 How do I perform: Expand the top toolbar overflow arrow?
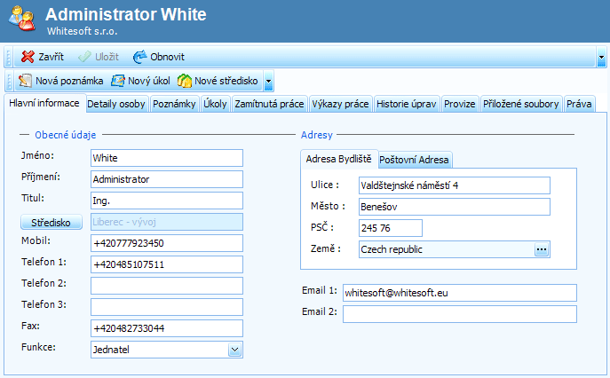pyautogui.click(x=601, y=57)
